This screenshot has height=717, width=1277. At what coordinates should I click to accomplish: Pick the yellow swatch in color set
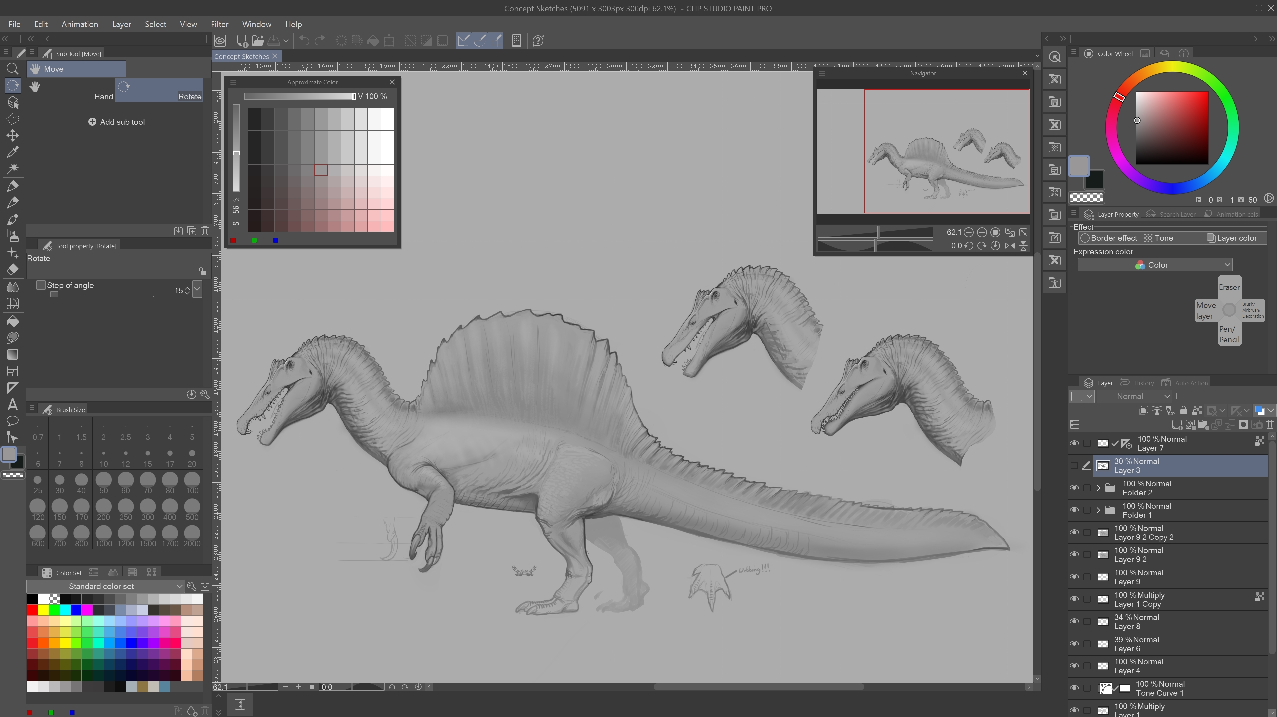43,610
